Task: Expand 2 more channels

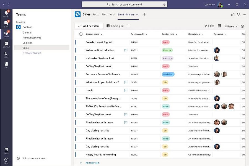Action: point(32,53)
